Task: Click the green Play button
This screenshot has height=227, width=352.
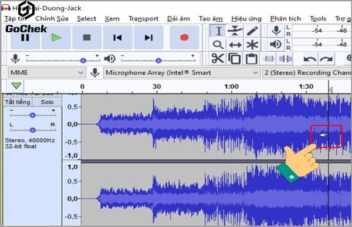Action: pos(56,38)
